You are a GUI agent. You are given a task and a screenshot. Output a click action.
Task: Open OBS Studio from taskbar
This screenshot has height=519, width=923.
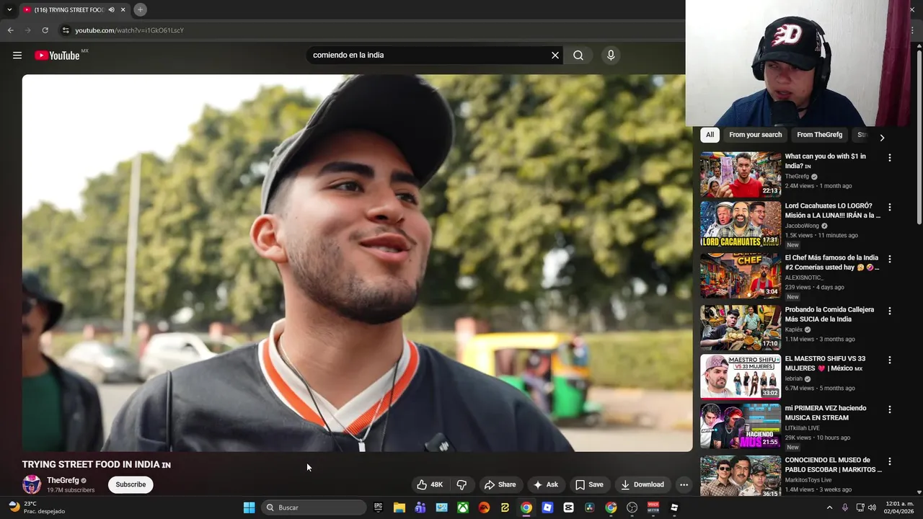632,507
